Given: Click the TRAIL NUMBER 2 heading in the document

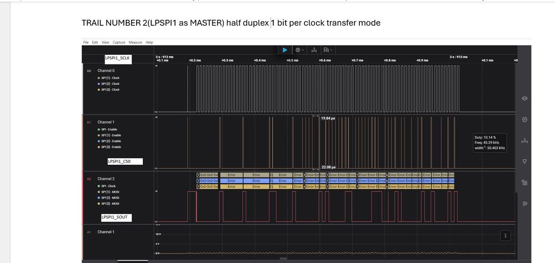Looking at the screenshot, I should click(231, 23).
